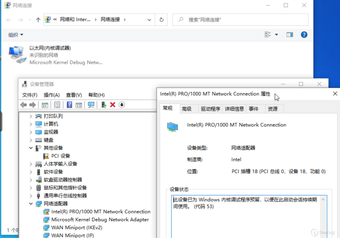Expand floppy drive controllers node
This screenshot has width=340, height=238.
[31, 180]
